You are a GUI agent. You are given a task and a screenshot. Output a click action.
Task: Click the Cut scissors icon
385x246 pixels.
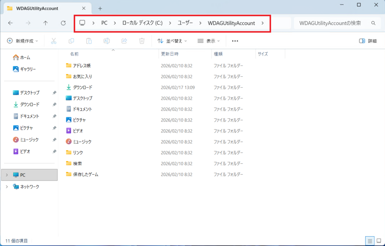pos(54,41)
